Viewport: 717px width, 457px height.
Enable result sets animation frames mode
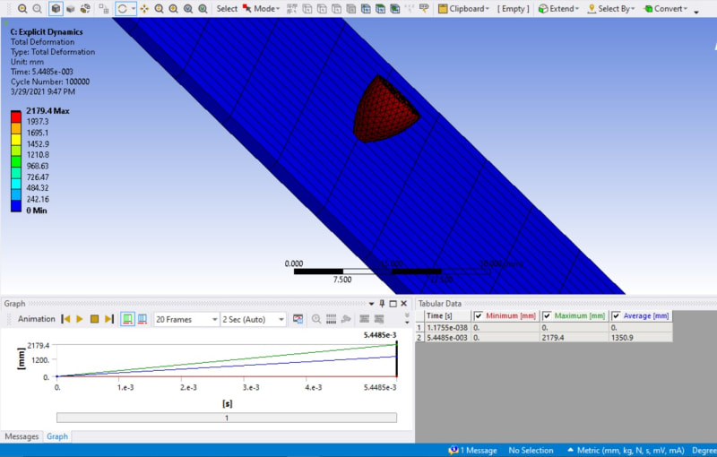[x=143, y=319]
